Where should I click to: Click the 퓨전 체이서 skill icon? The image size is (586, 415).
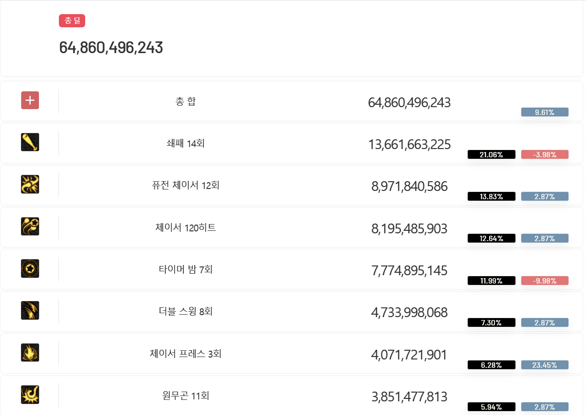point(30,184)
